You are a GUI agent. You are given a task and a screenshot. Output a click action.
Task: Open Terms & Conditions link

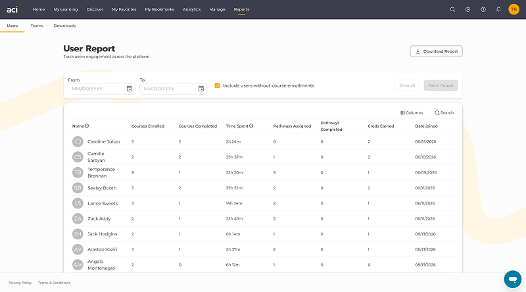point(54,283)
